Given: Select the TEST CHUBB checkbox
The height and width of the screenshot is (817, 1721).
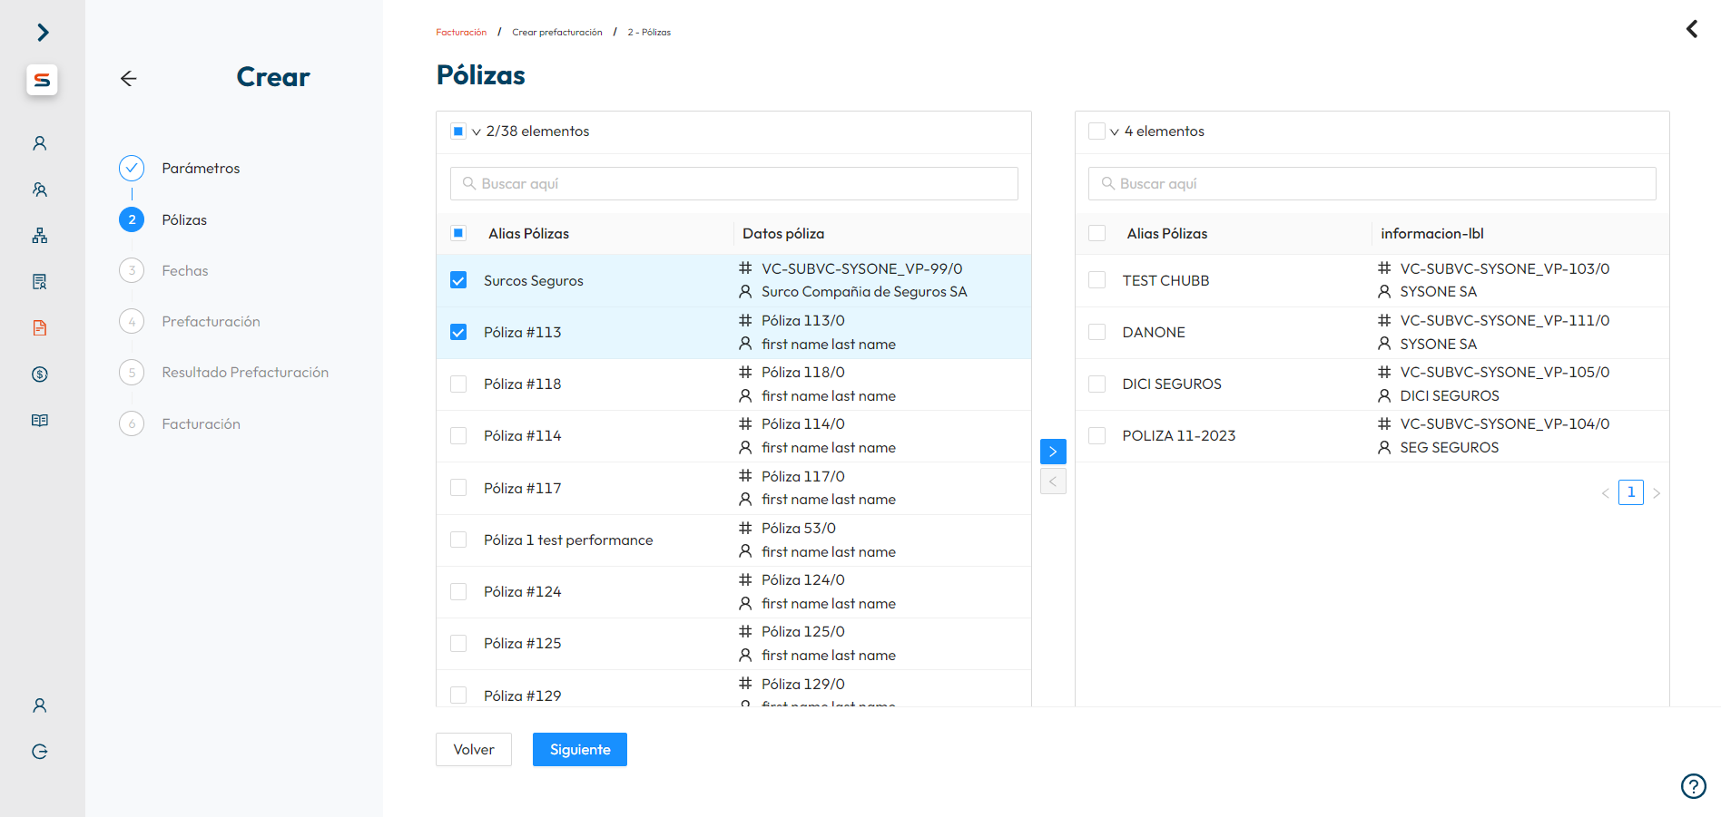Looking at the screenshot, I should [x=1097, y=280].
